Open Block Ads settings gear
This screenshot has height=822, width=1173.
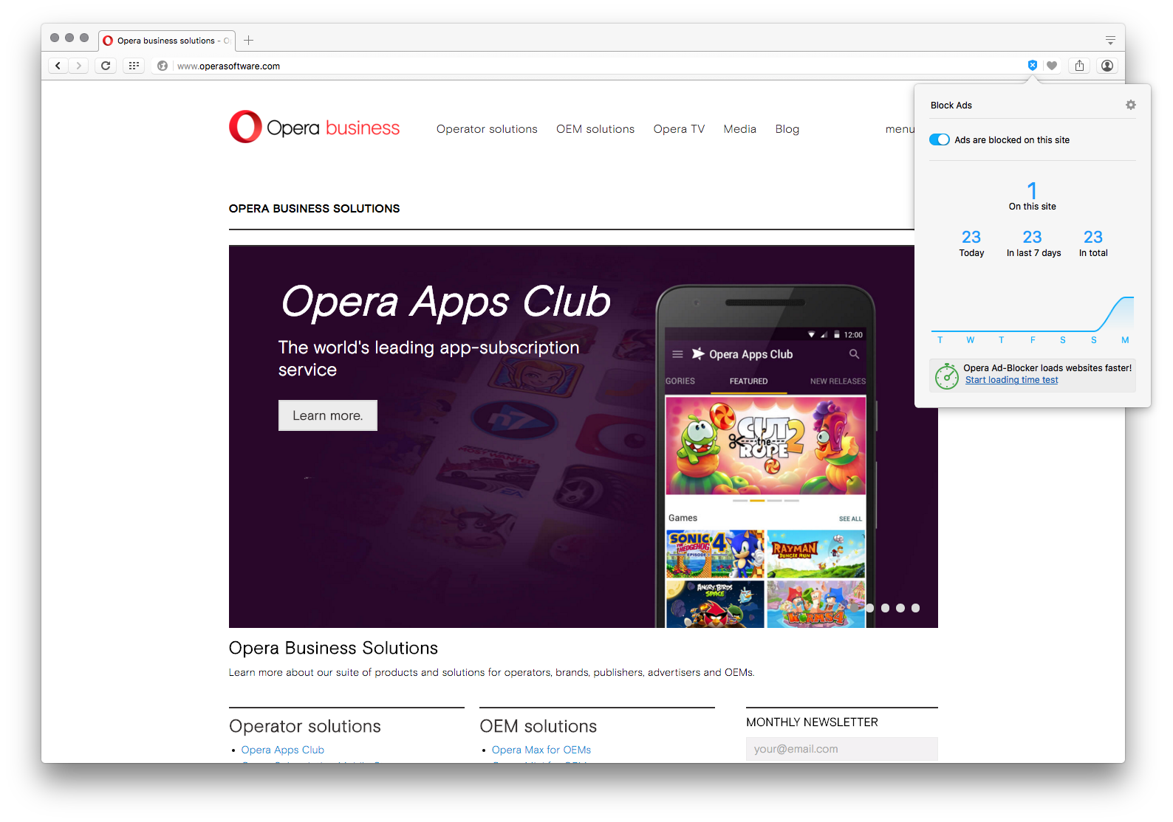coord(1130,105)
